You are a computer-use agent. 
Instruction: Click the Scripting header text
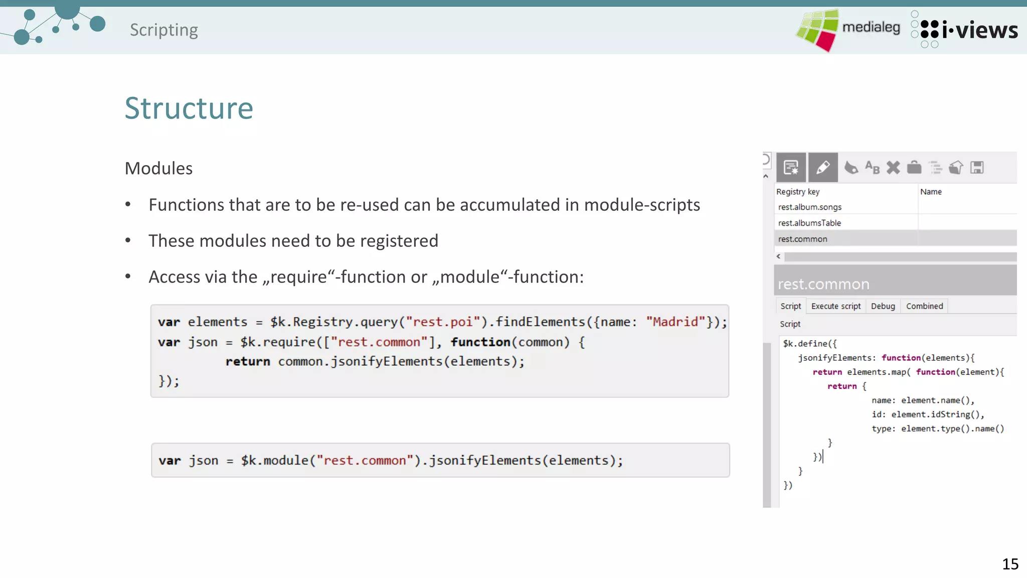[164, 30]
